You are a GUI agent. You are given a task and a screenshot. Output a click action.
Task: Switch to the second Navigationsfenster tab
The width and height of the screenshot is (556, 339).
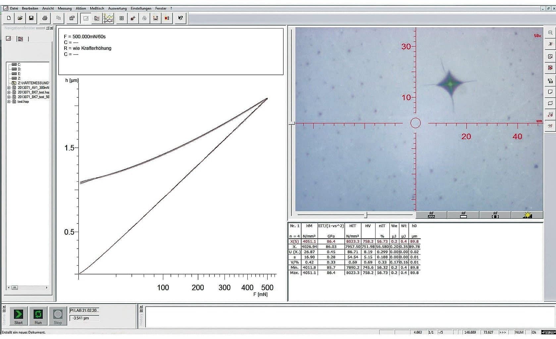(21, 39)
